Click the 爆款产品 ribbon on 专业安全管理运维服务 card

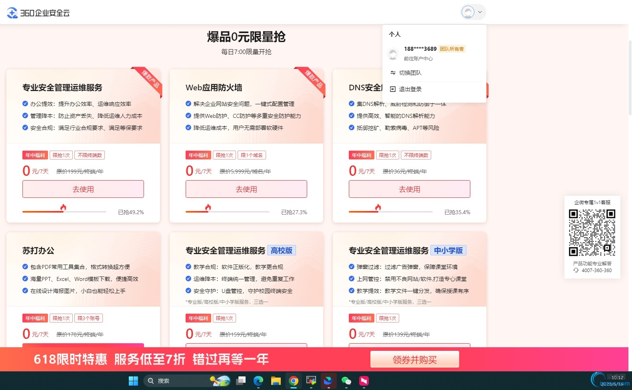150,80
